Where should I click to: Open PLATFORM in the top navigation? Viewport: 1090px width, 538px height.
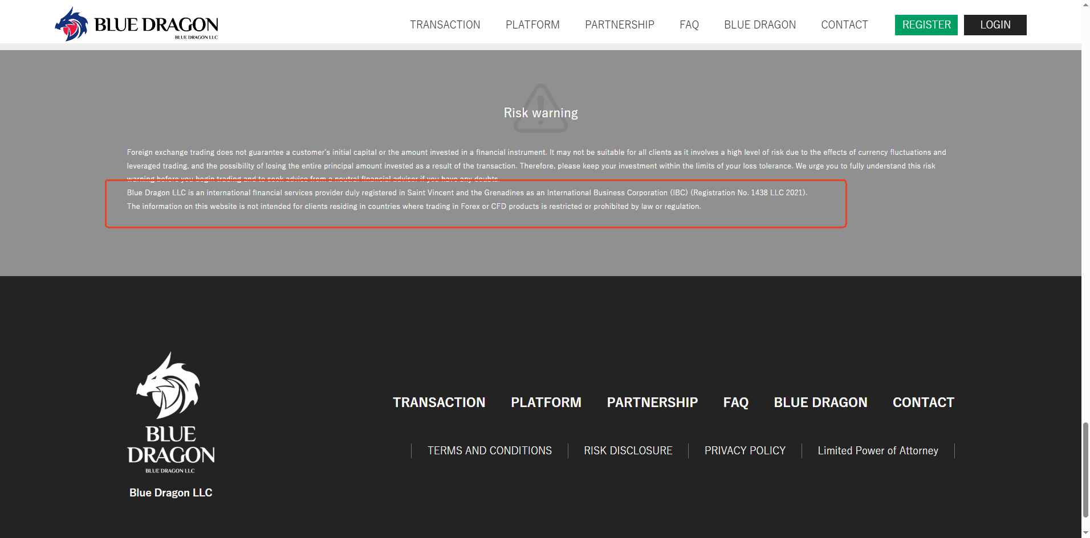(532, 25)
